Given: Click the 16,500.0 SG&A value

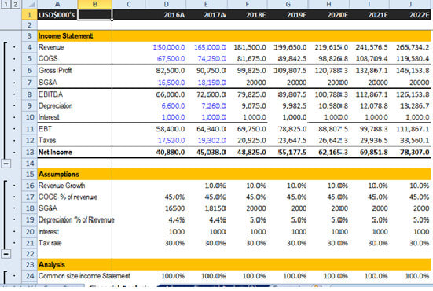Looking at the screenshot, I should click(171, 83).
